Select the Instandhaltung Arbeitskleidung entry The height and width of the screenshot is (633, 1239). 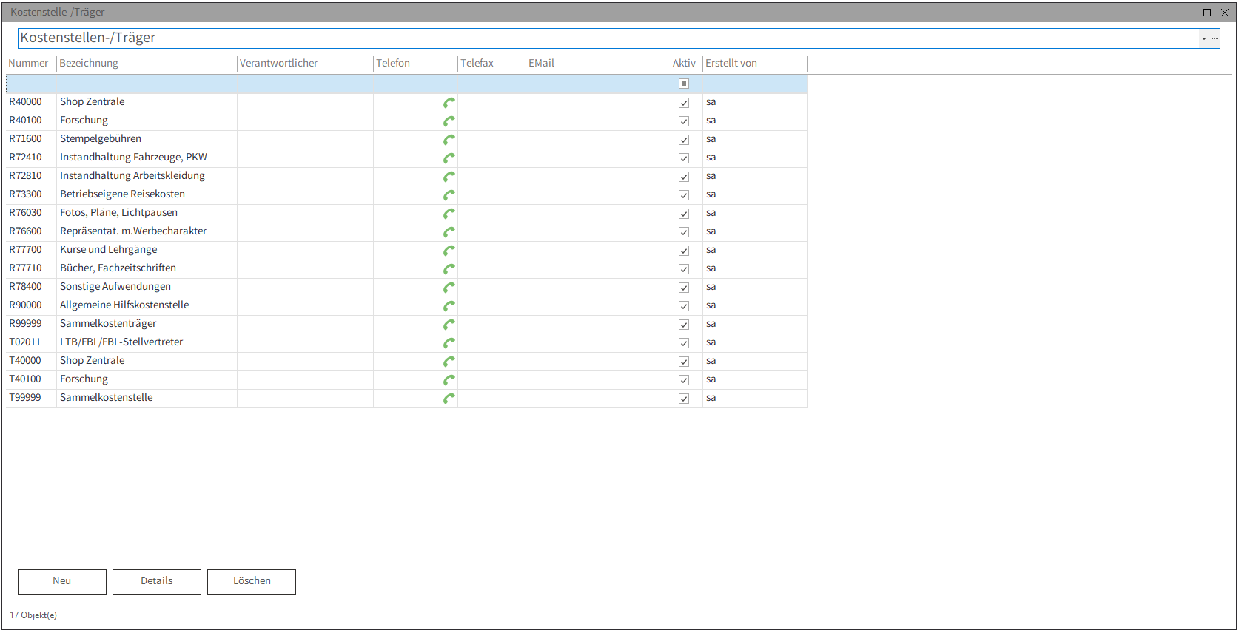pos(132,176)
